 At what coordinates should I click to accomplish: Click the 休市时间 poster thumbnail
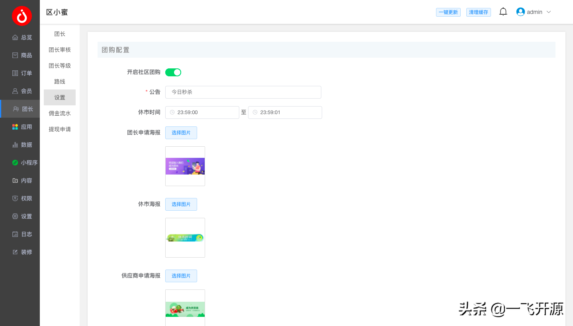(x=185, y=238)
